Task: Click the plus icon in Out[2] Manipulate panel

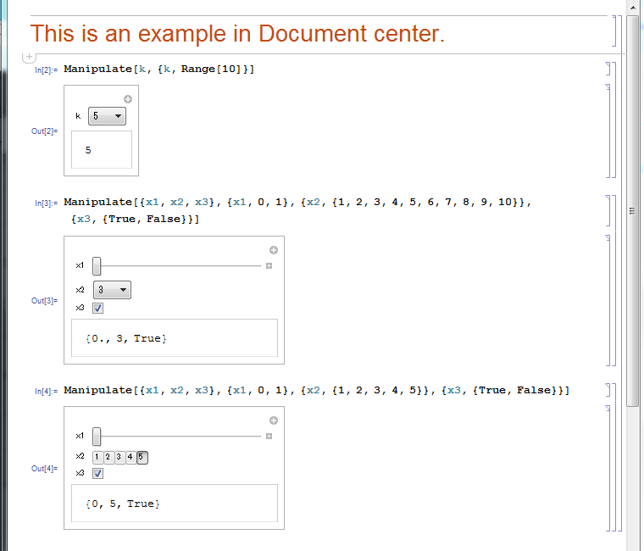Action: click(x=128, y=99)
